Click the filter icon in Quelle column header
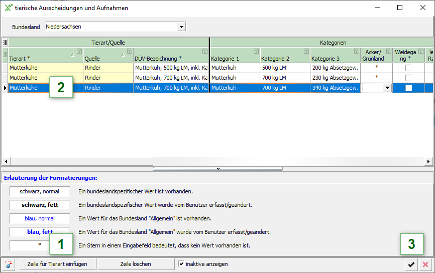The height and width of the screenshot is (273, 435). click(x=129, y=51)
